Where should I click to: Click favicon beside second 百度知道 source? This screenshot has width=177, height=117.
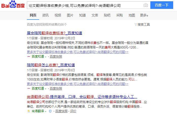(x=29, y=89)
